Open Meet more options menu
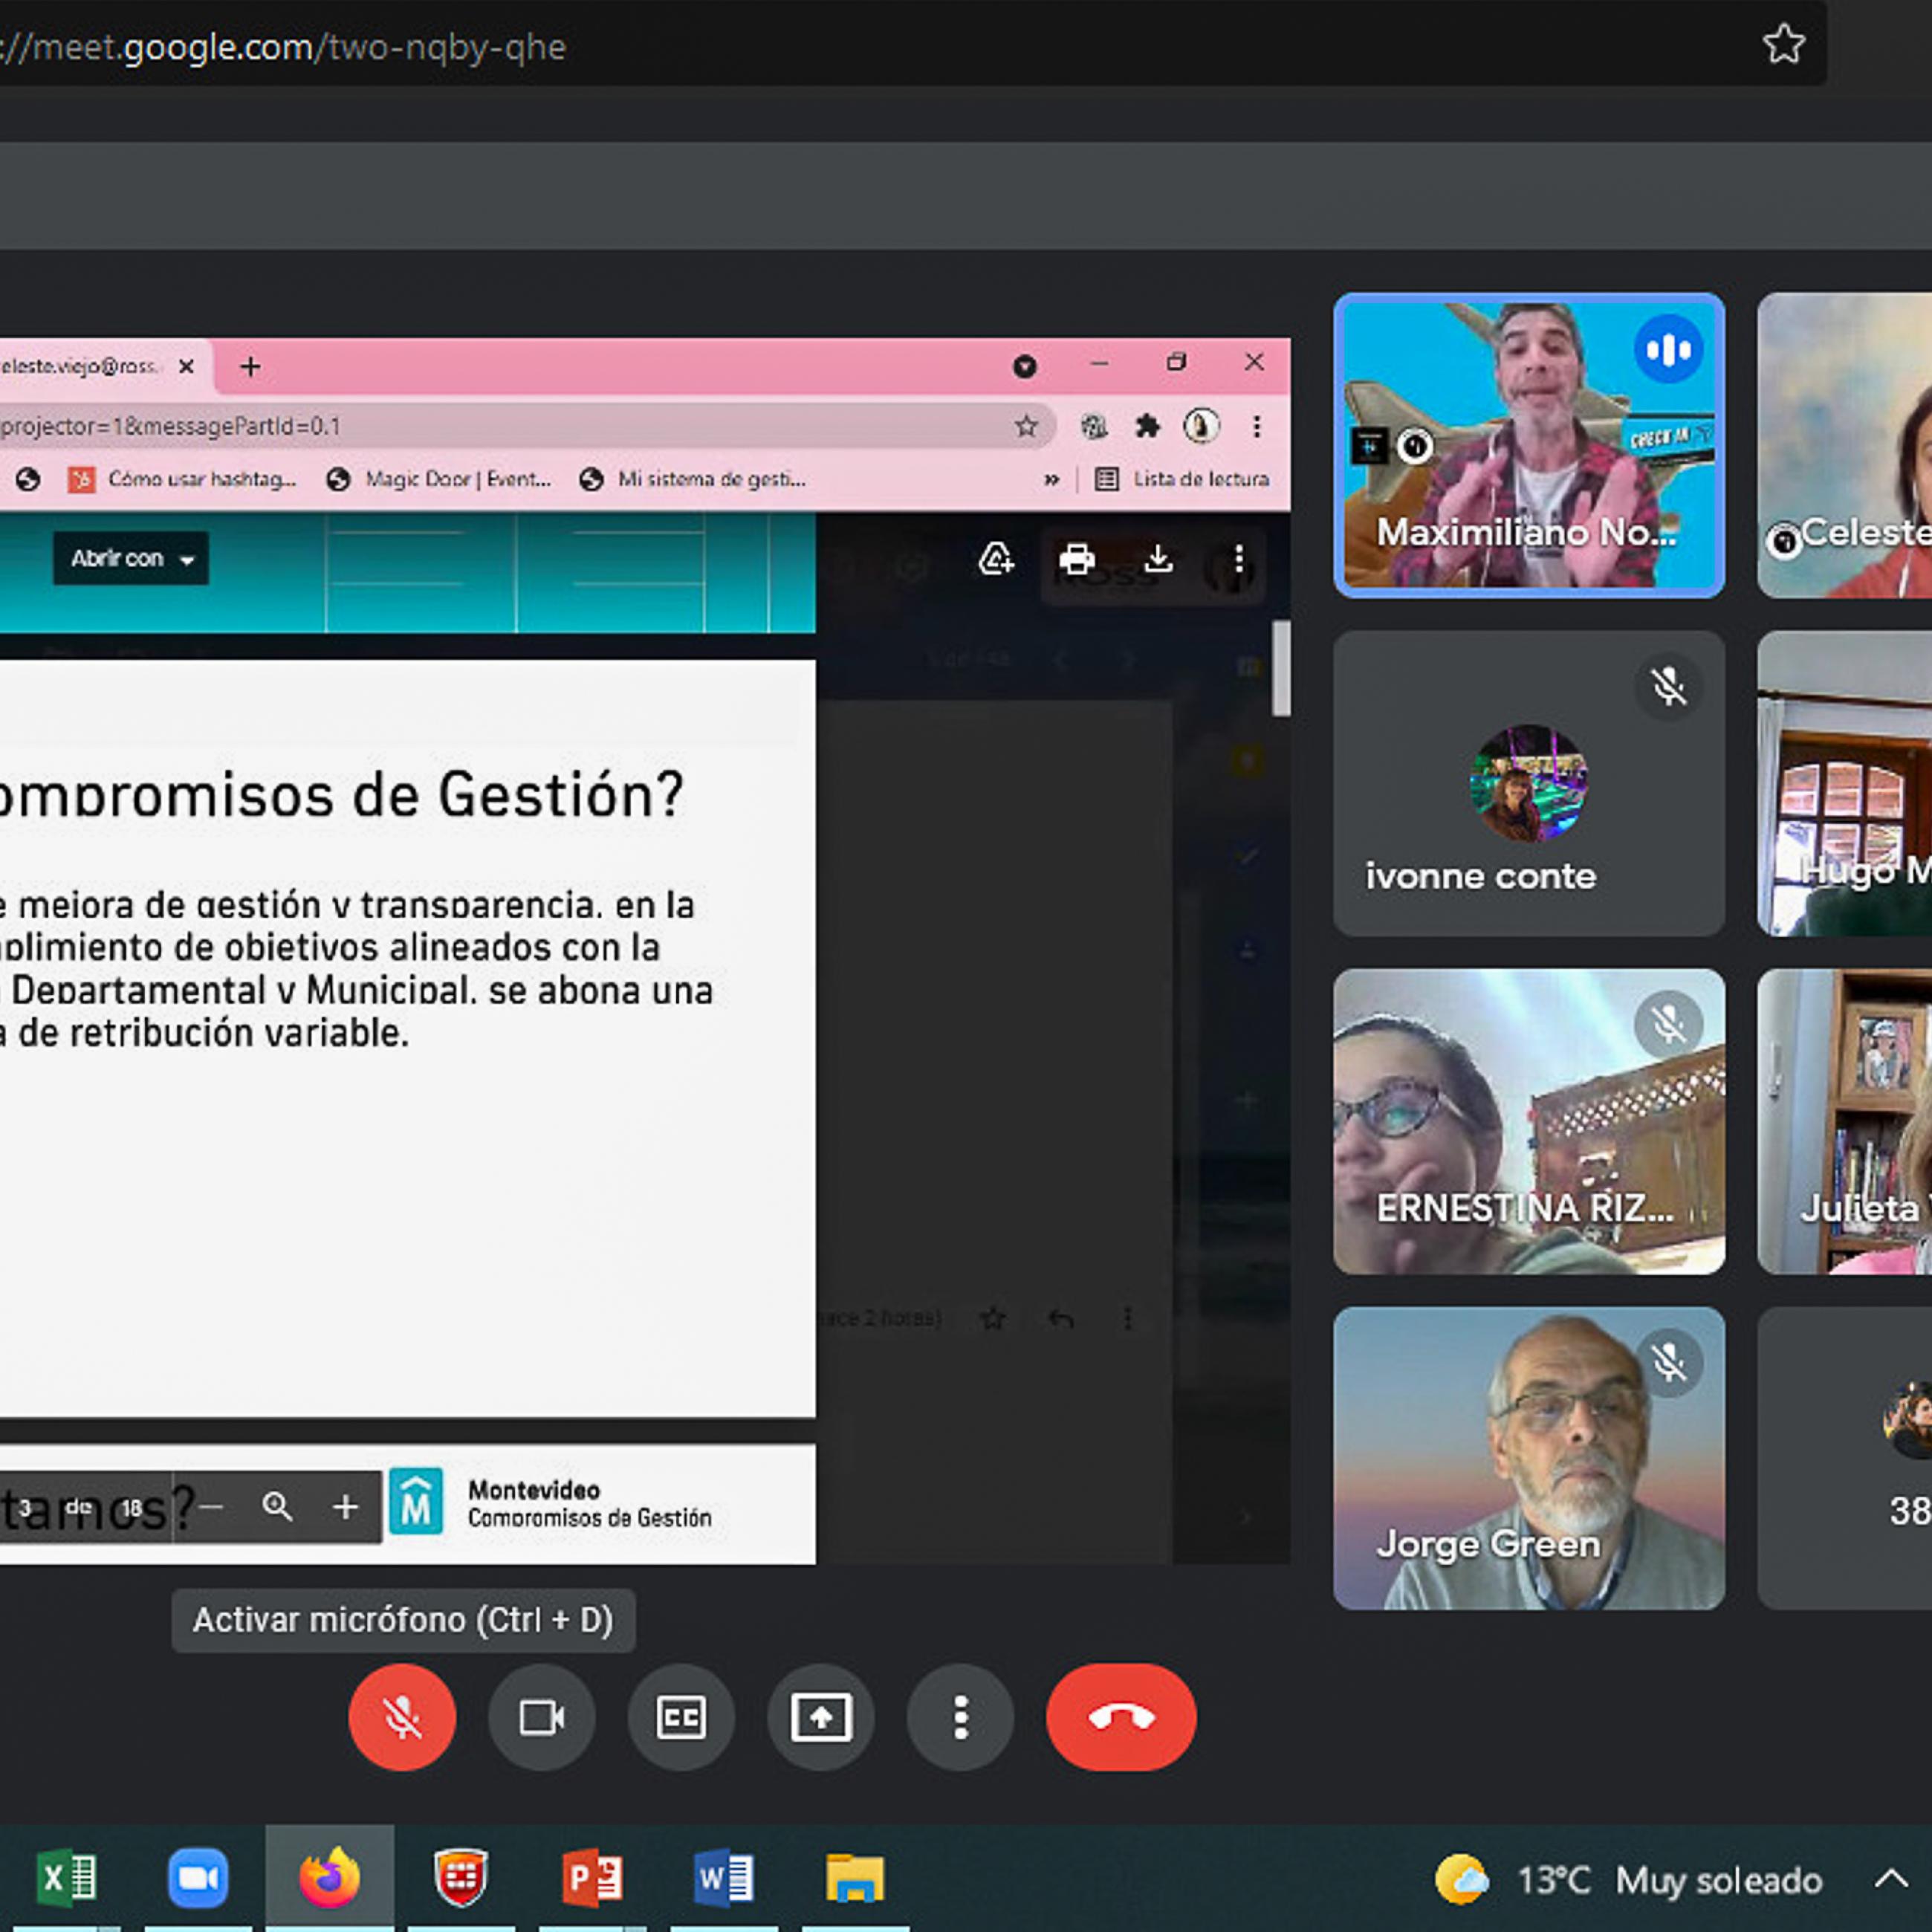The height and width of the screenshot is (1932, 1932). click(960, 1717)
